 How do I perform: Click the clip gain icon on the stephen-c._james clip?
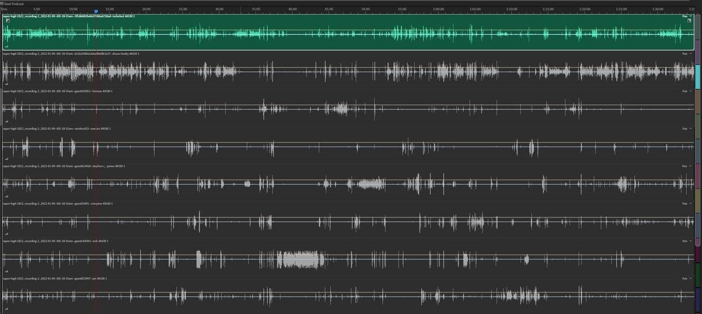point(7,197)
